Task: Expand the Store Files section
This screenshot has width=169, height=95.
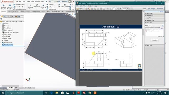Action: (154, 46)
